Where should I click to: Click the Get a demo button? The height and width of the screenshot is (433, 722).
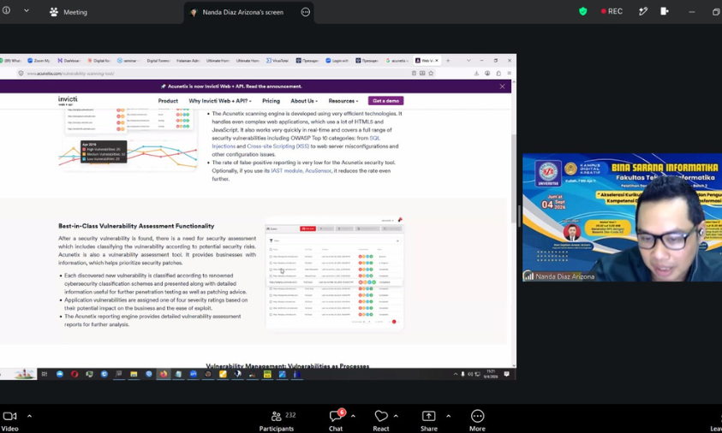click(386, 101)
